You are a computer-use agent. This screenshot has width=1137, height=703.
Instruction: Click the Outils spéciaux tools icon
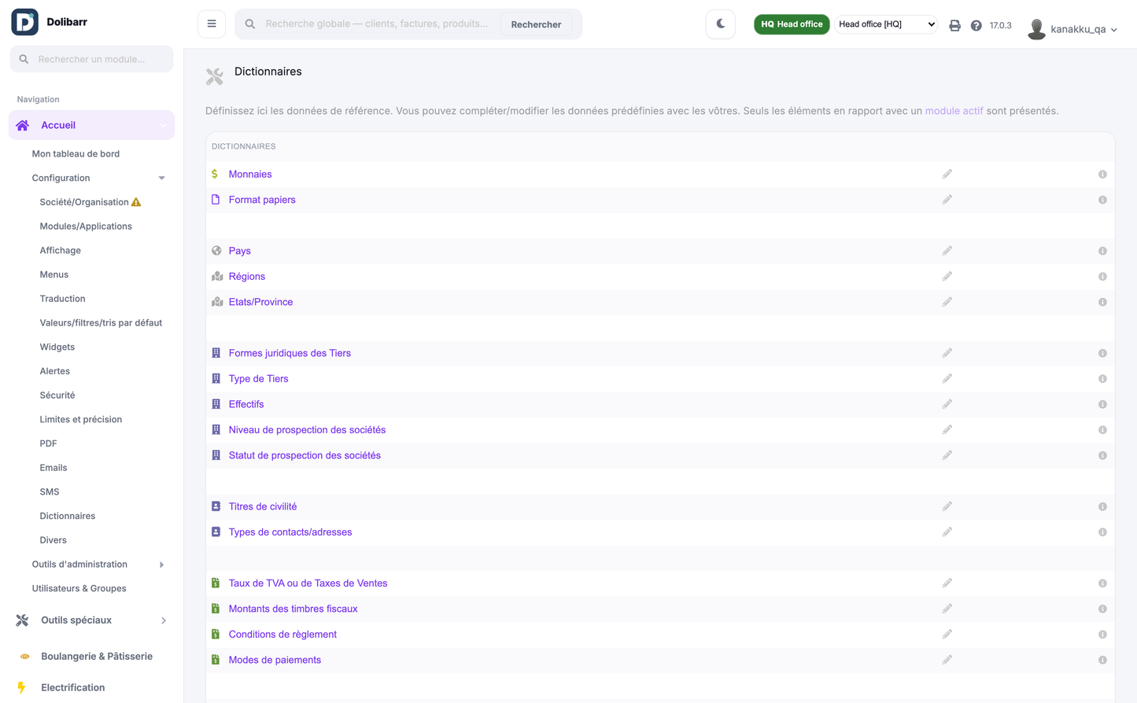pyautogui.click(x=23, y=620)
